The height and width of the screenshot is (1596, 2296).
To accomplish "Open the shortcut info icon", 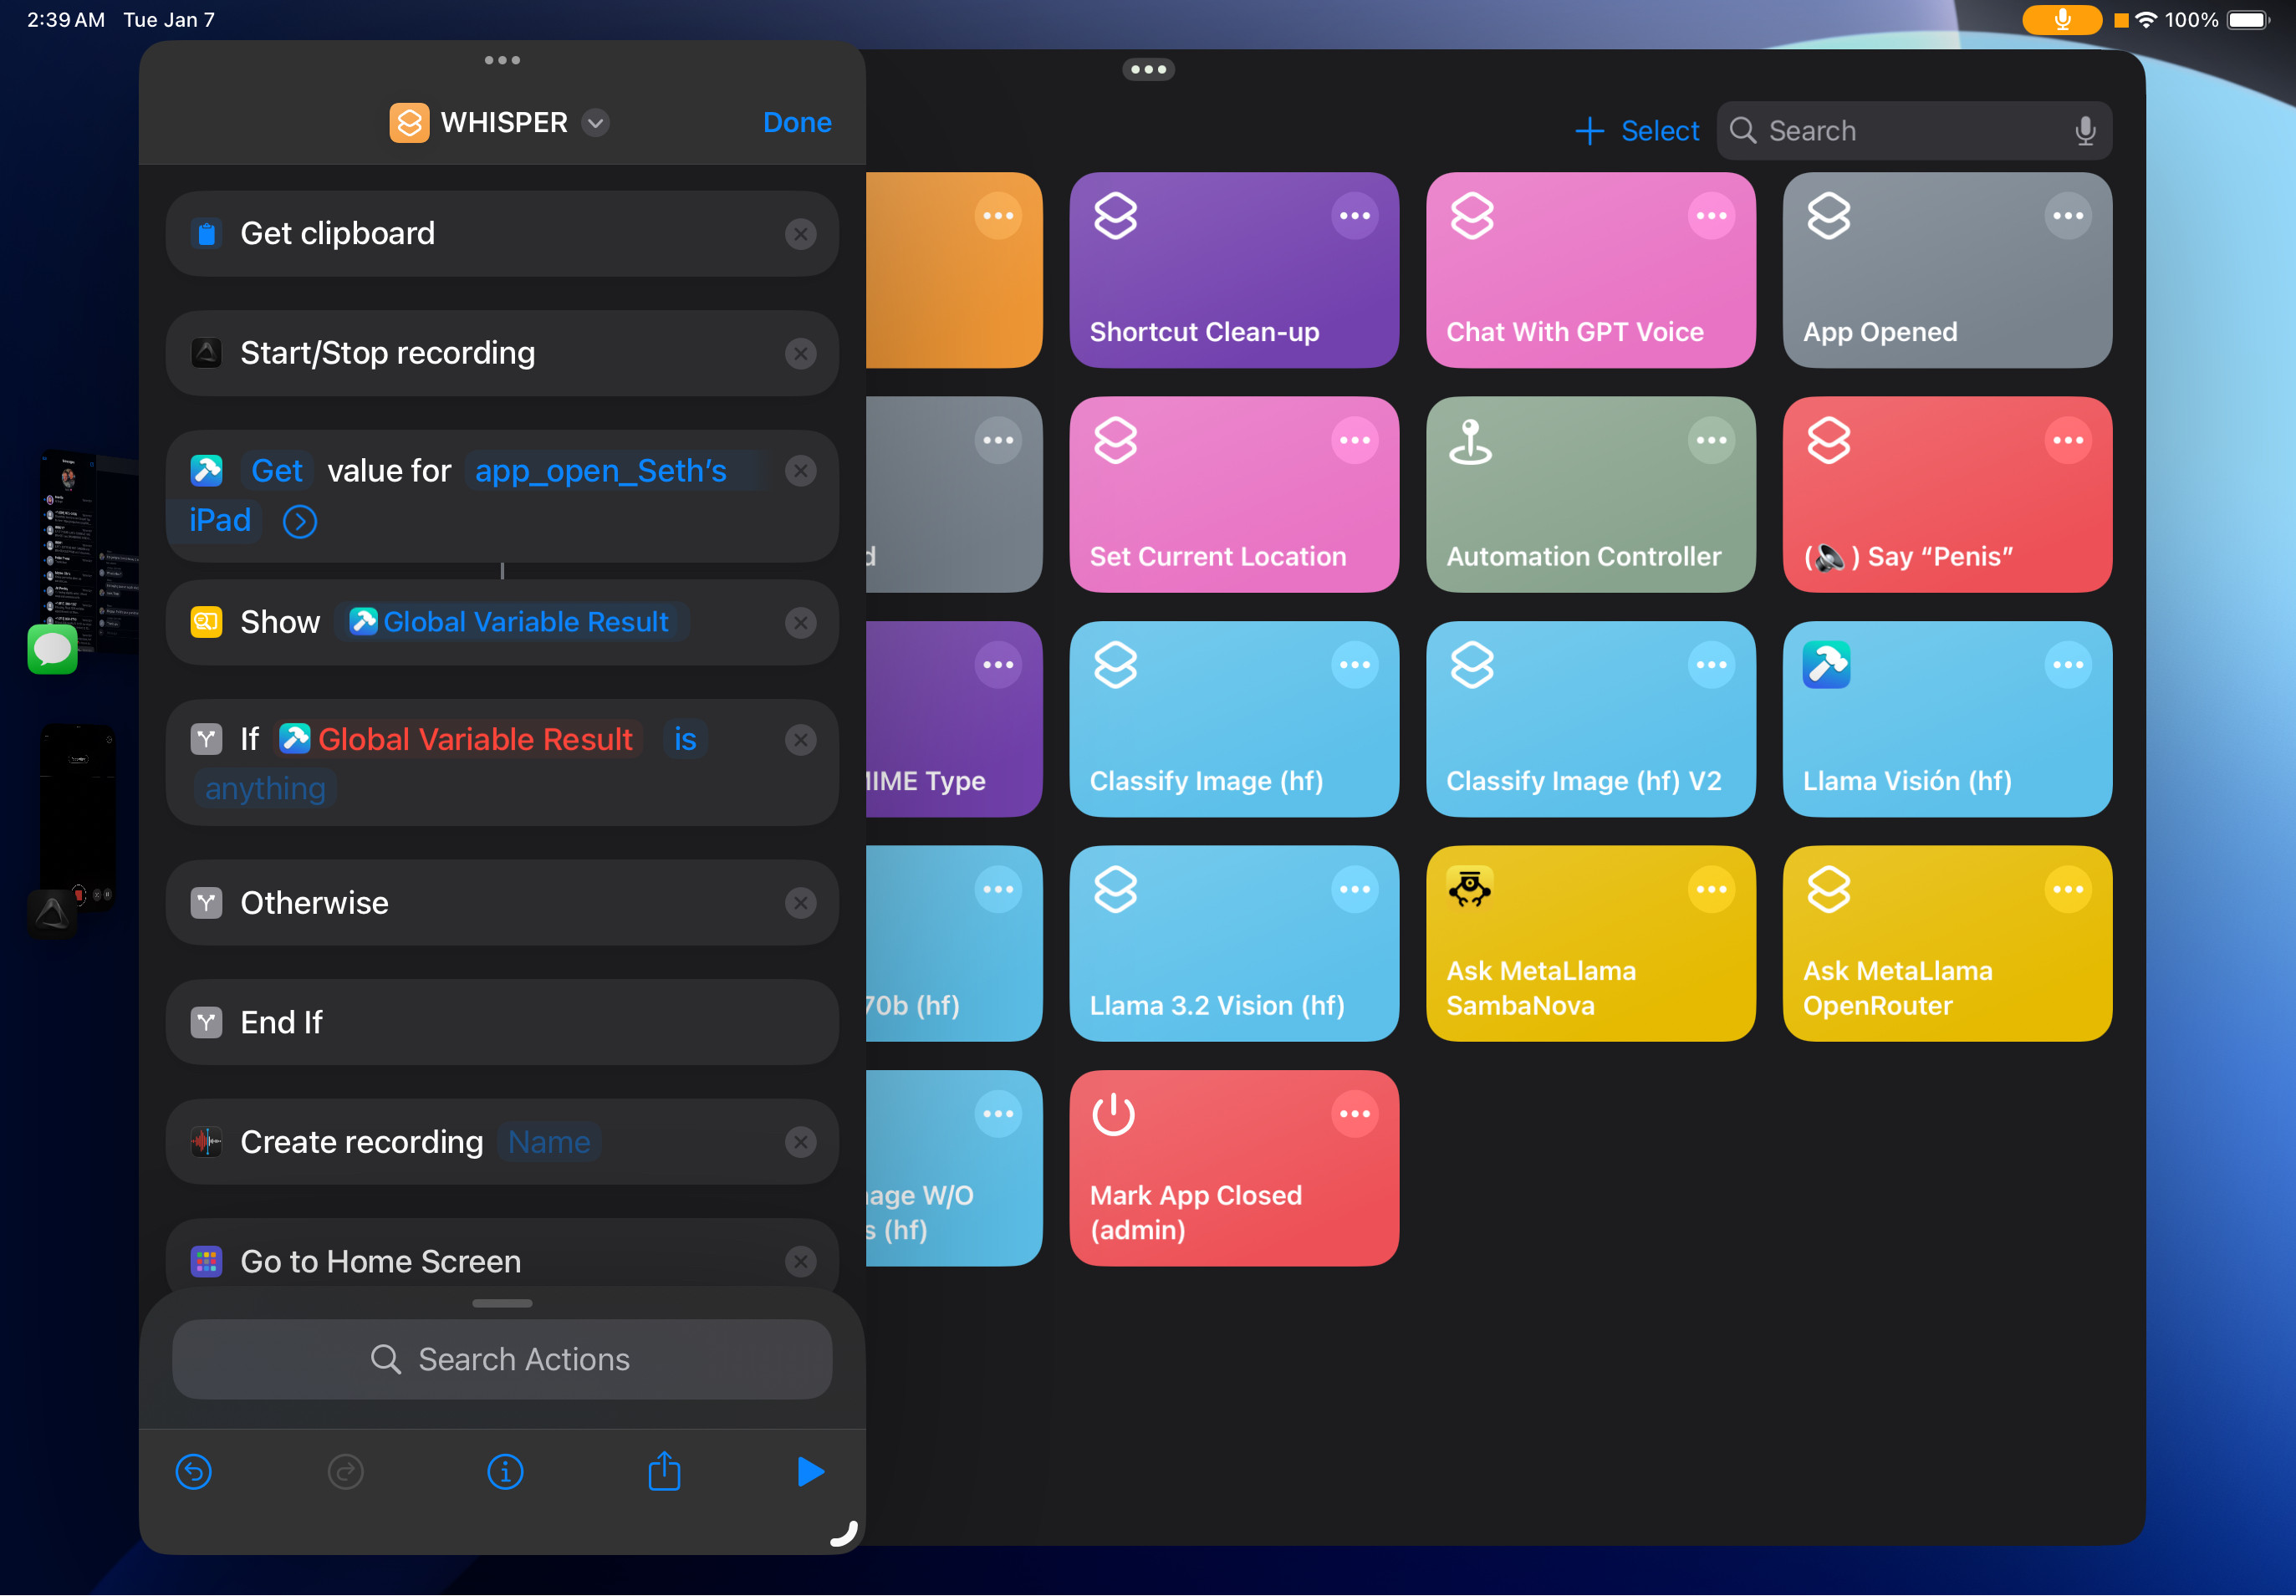I will (504, 1471).
